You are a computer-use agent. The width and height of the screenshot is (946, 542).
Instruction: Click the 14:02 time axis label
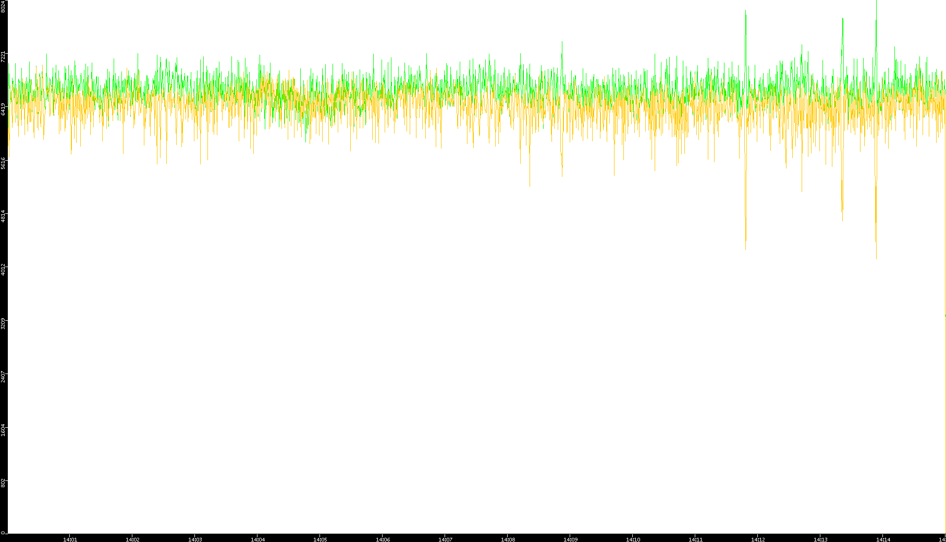click(132, 539)
